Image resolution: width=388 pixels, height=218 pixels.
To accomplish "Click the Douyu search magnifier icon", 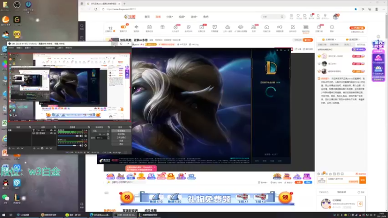I will pyautogui.click(x=282, y=17).
